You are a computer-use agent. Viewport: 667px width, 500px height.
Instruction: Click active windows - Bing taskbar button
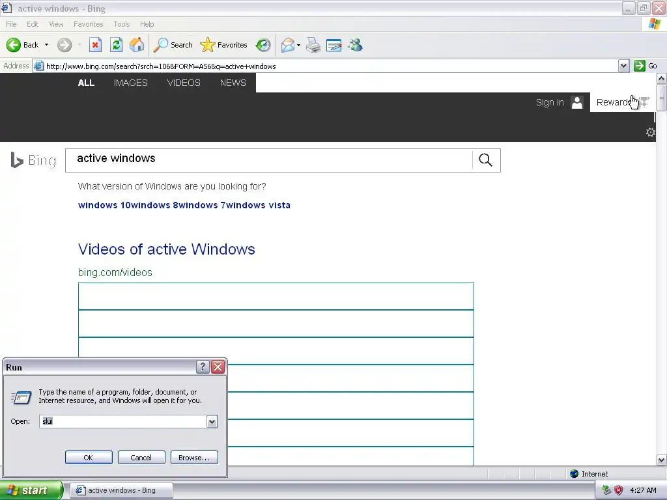point(121,490)
